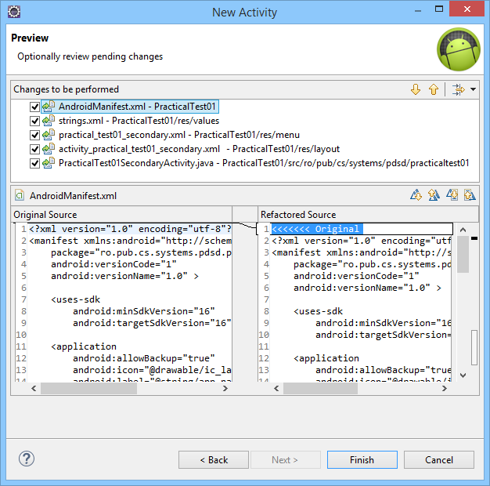Click the Finish button
The width and height of the screenshot is (490, 486).
pos(362,459)
